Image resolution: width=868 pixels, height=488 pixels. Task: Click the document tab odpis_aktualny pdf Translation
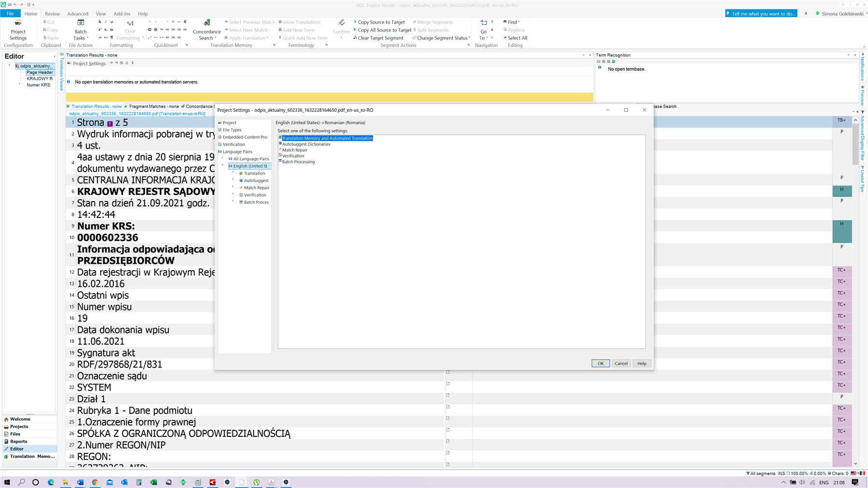coord(137,114)
